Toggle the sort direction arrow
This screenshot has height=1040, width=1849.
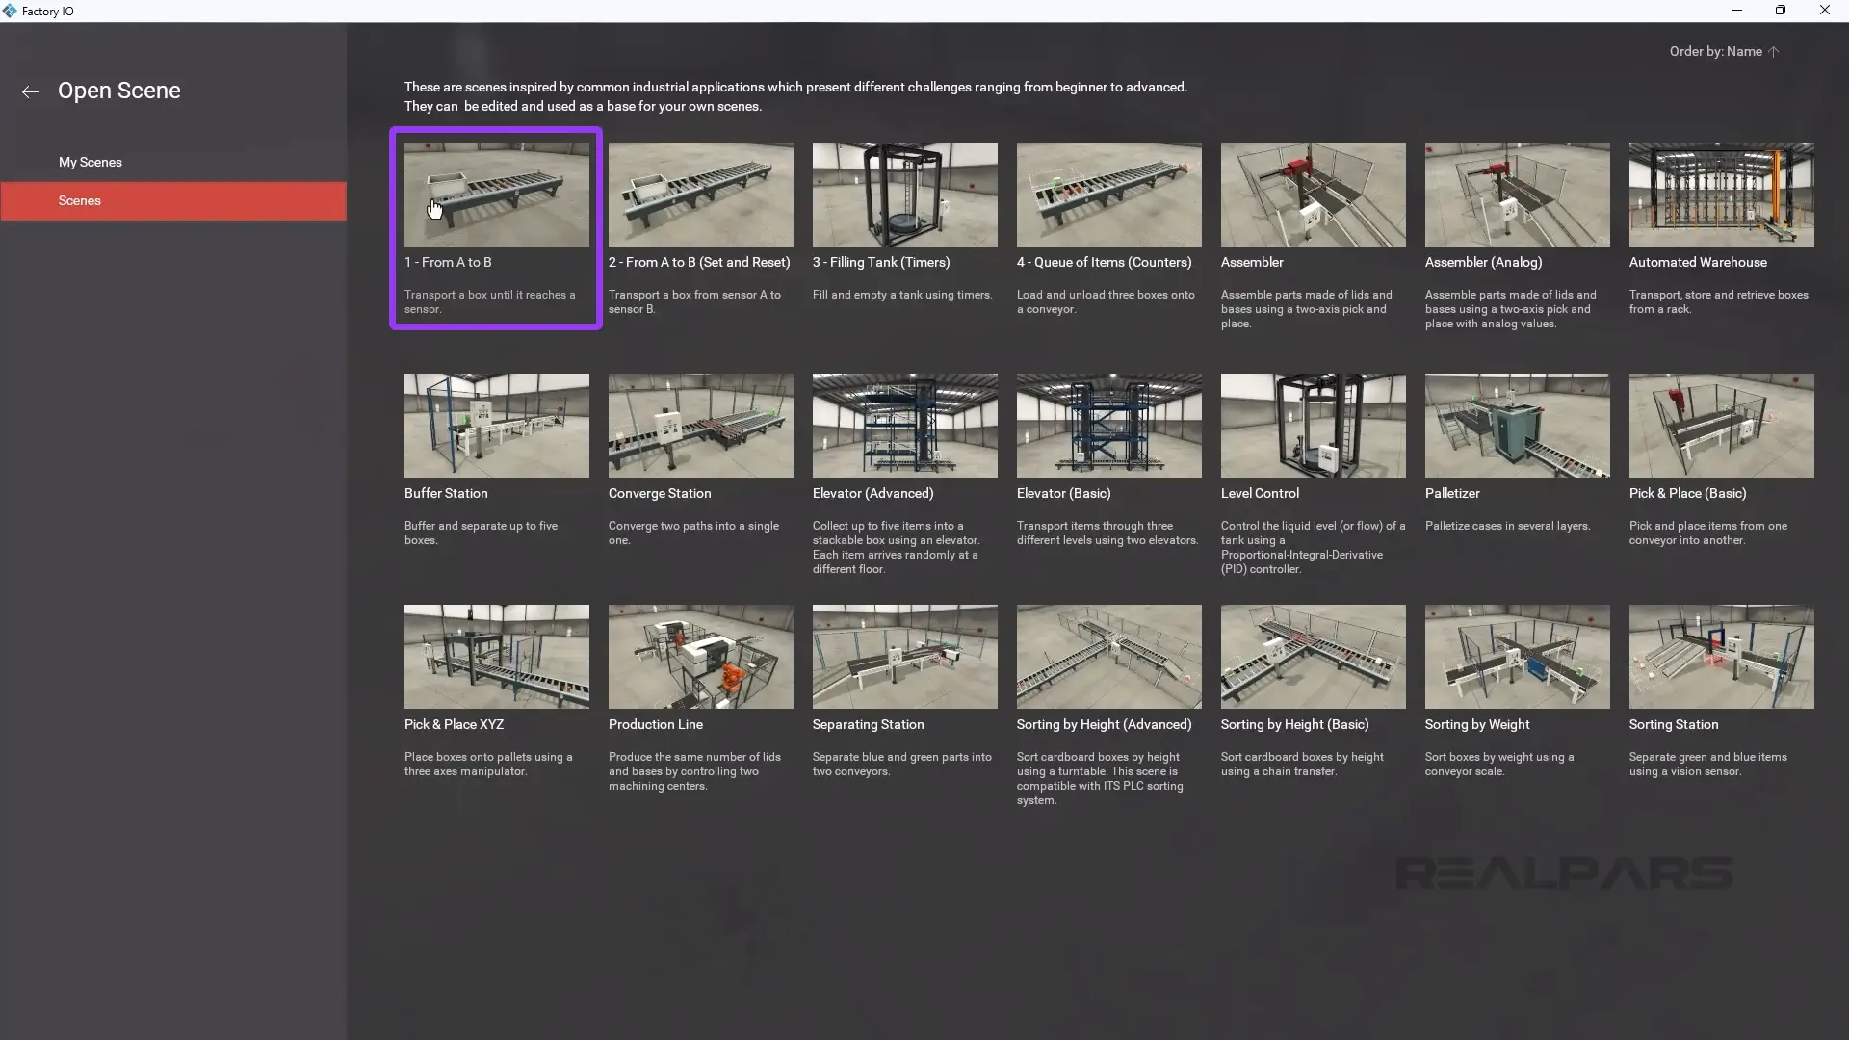coord(1773,52)
